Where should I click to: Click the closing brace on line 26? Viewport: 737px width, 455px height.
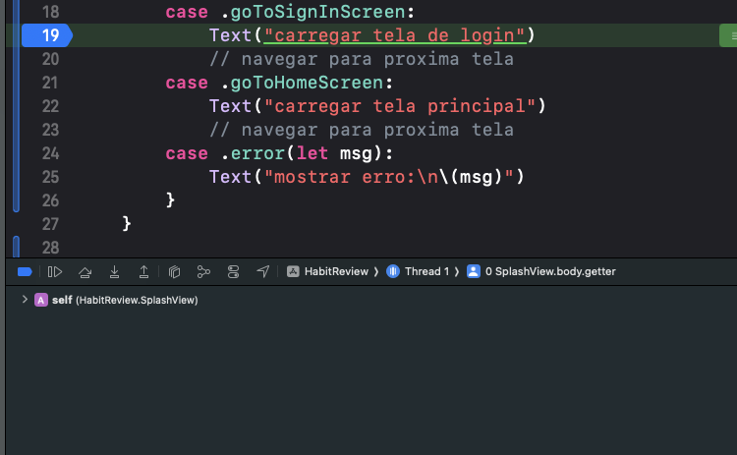pyautogui.click(x=170, y=200)
